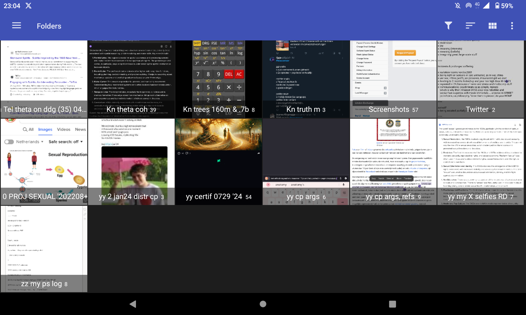Open the hamburger navigation menu
This screenshot has width=526, height=315.
point(17,26)
